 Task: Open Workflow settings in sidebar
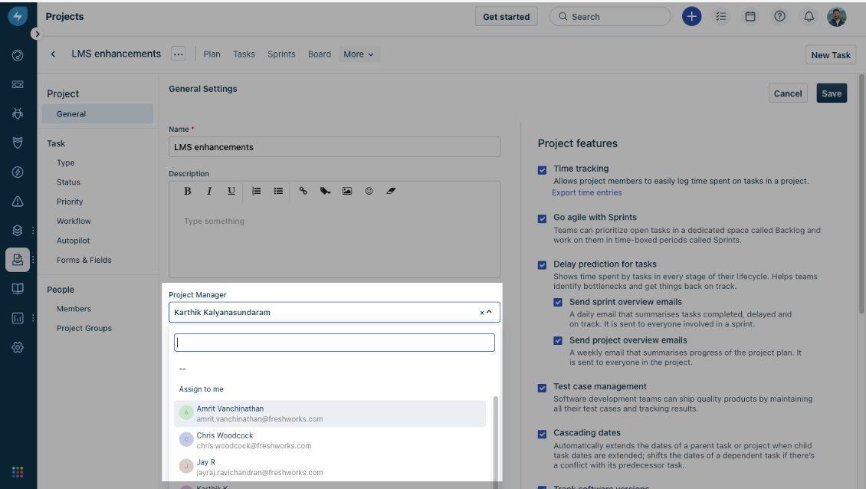74,222
